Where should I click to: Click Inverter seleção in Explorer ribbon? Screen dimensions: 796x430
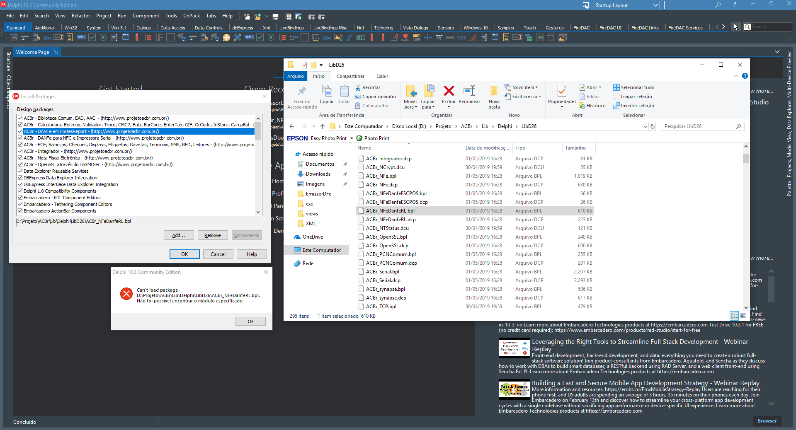[x=634, y=106]
